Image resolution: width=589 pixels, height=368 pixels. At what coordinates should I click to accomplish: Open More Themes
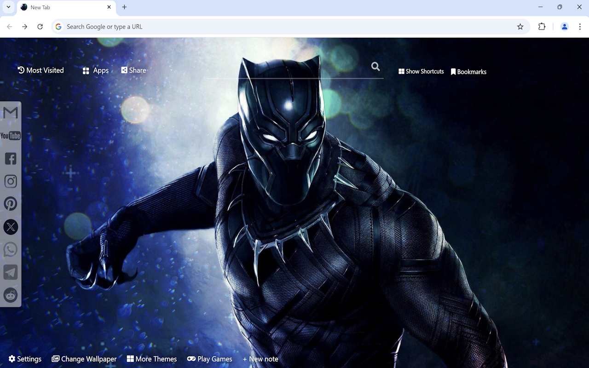pos(152,359)
